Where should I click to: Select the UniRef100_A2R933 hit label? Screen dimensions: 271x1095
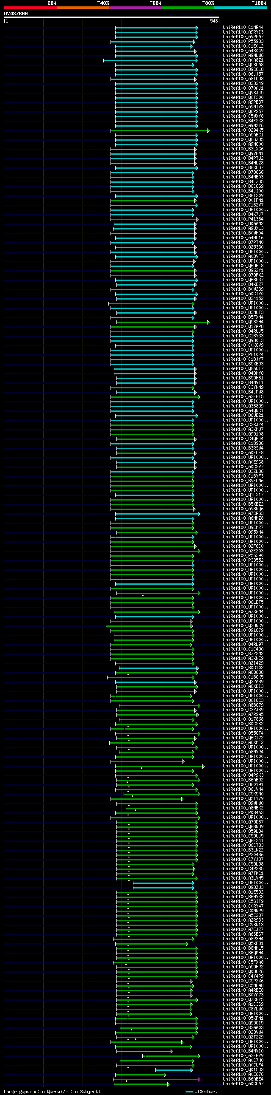point(243,921)
